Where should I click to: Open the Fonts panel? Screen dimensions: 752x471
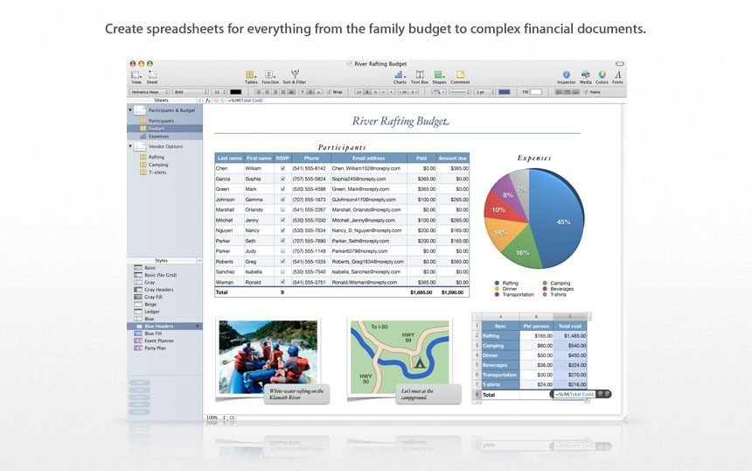coord(617,77)
